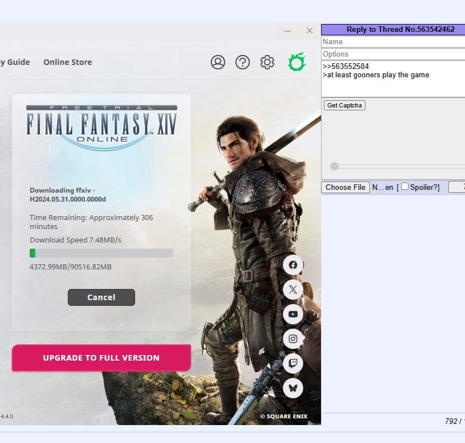Open the YouTube social link
The height and width of the screenshot is (443, 465).
tap(293, 314)
